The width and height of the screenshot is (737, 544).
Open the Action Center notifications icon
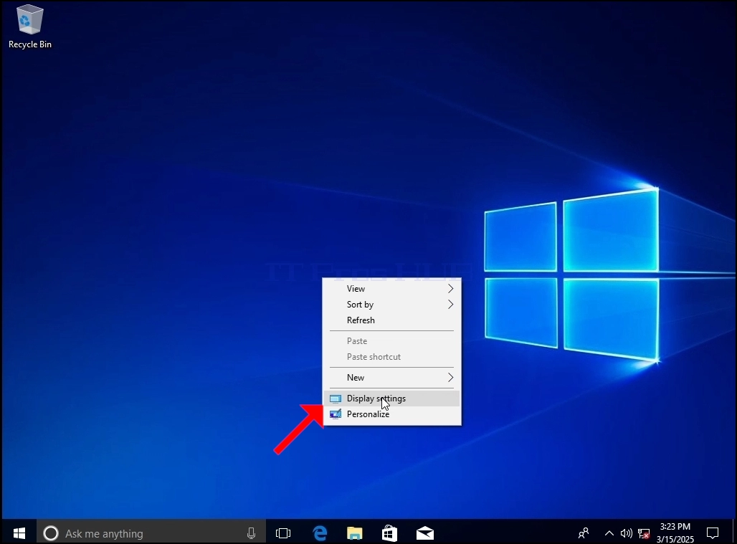[713, 533]
